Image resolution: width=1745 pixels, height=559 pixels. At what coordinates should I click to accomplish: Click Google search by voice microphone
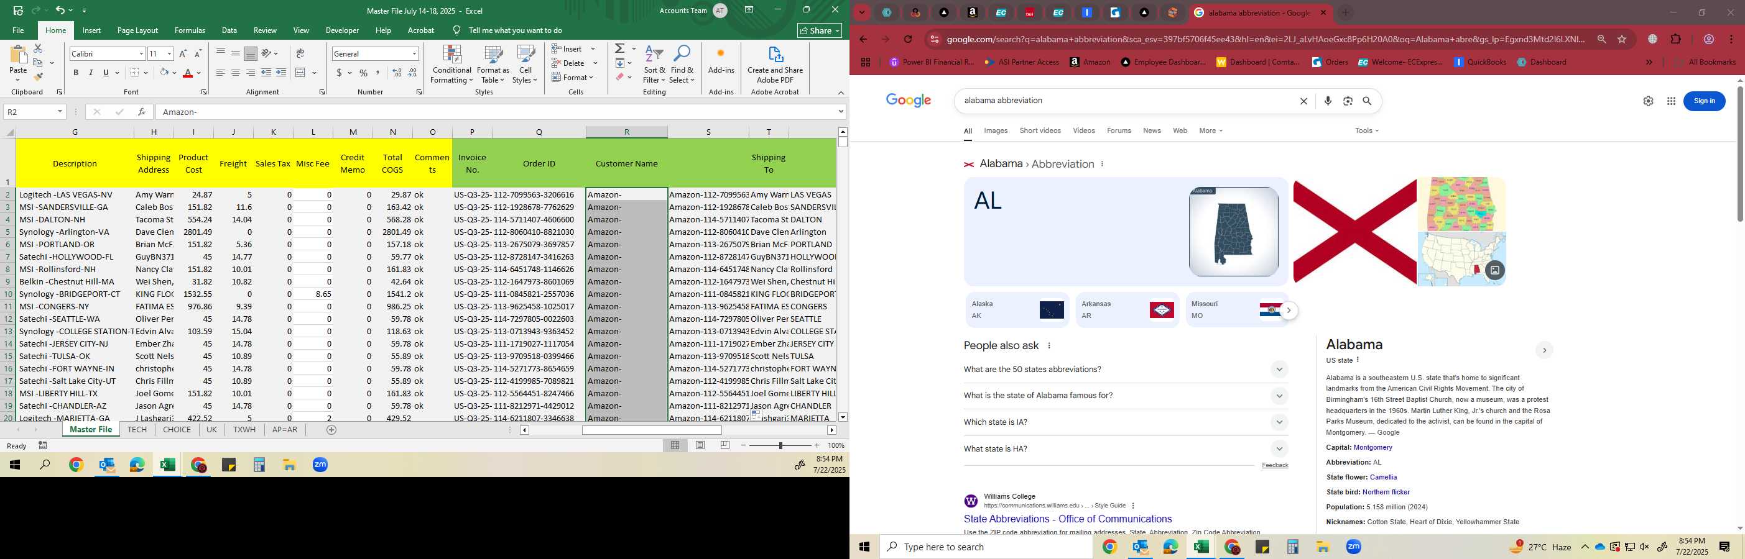(x=1328, y=101)
